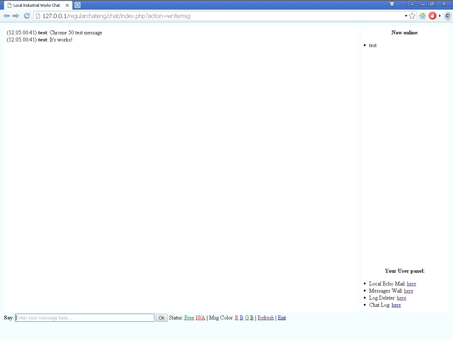Open the Local Echo Mail here link
The width and height of the screenshot is (453, 340).
(x=411, y=284)
